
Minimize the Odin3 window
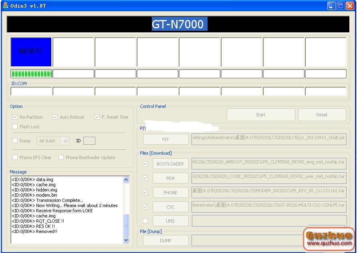pos(331,6)
